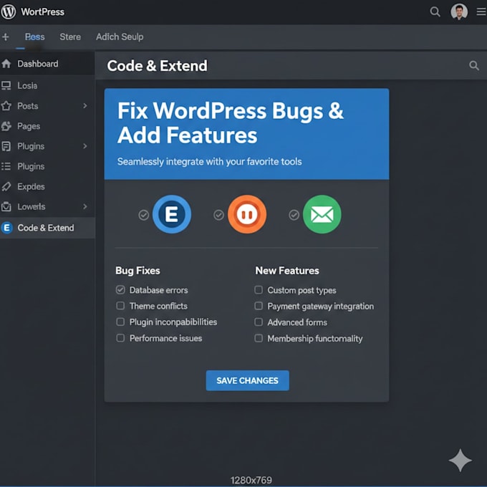Open the user avatar profile

459,11
